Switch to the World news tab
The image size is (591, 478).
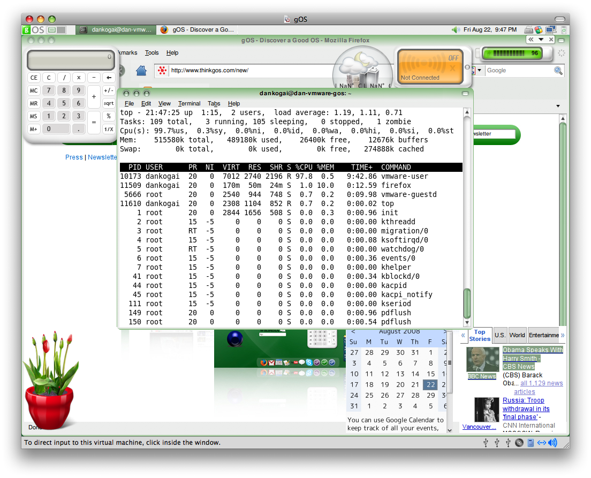coord(517,335)
